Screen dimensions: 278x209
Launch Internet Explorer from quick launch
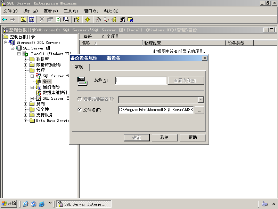(41, 204)
